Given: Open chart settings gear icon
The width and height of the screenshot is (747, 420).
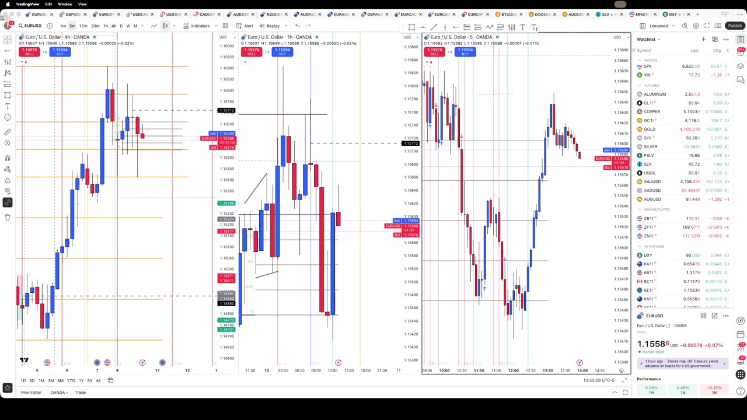Looking at the screenshot, I should tap(696, 26).
